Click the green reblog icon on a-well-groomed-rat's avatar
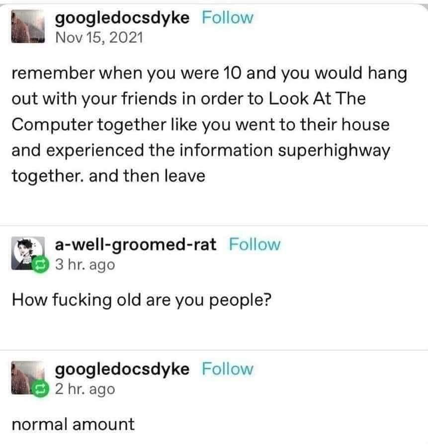 point(40,265)
